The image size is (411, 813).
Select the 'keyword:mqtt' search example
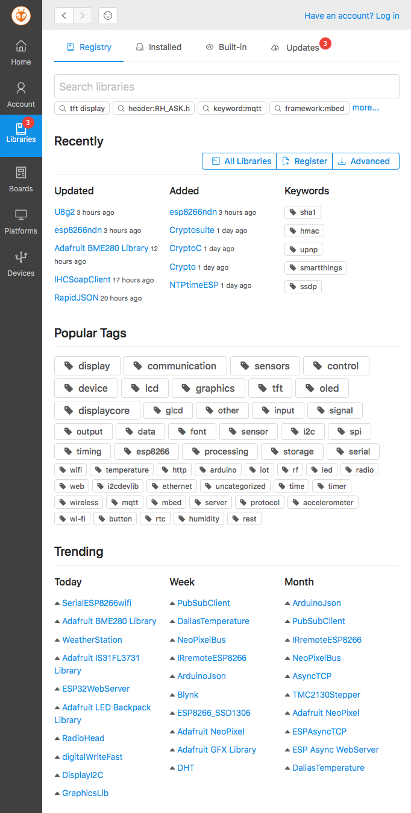click(232, 109)
